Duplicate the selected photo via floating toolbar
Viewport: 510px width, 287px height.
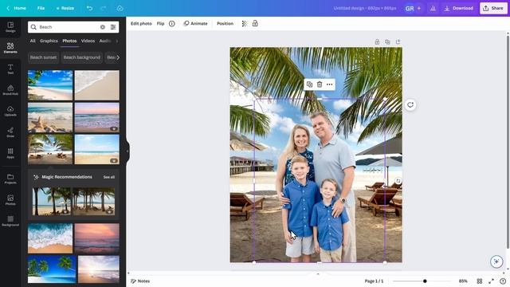tap(310, 85)
